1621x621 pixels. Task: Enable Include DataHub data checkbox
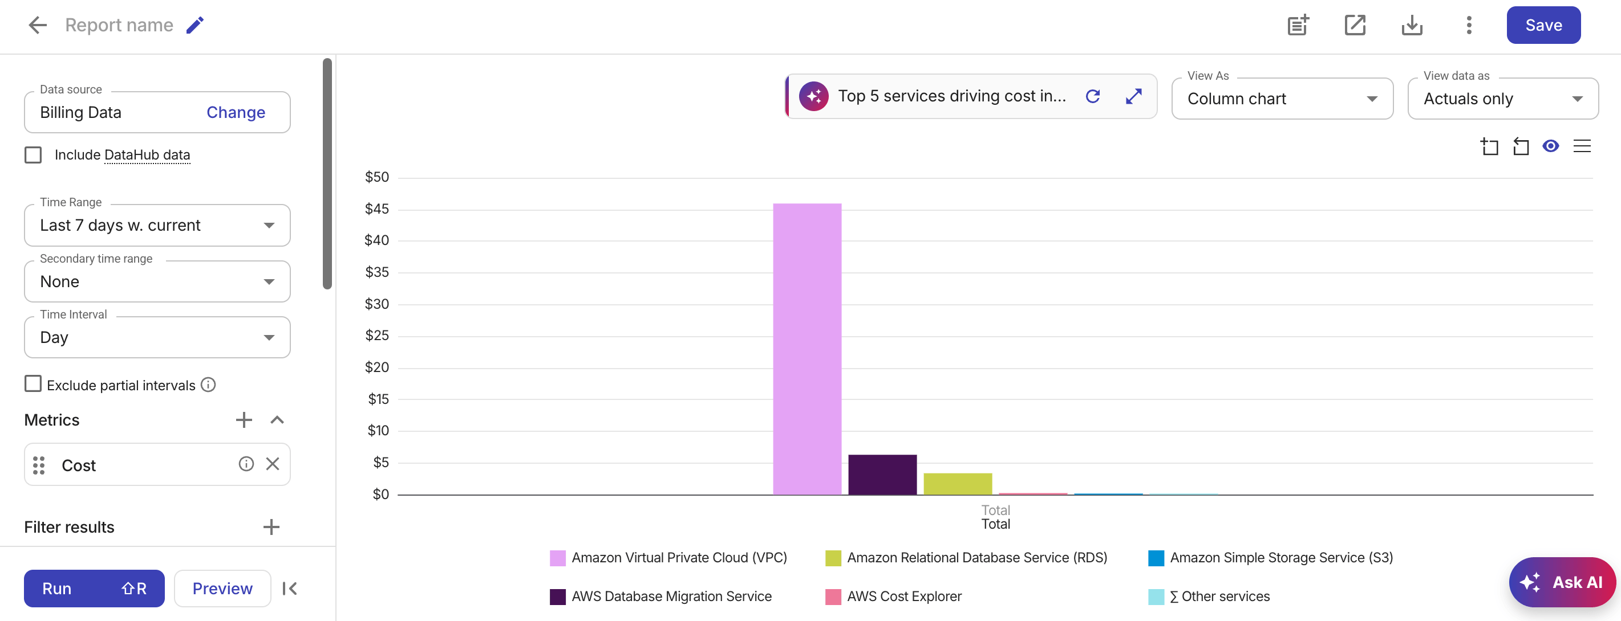pos(33,154)
